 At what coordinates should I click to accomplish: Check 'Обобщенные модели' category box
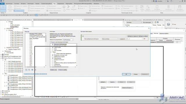pos(53,57)
